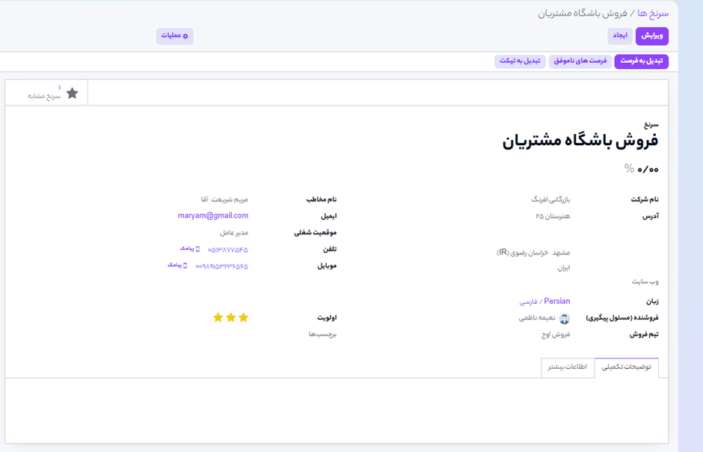Viewport: 703px width, 452px height.
Task: Click the mobile number link
Action: (221, 266)
